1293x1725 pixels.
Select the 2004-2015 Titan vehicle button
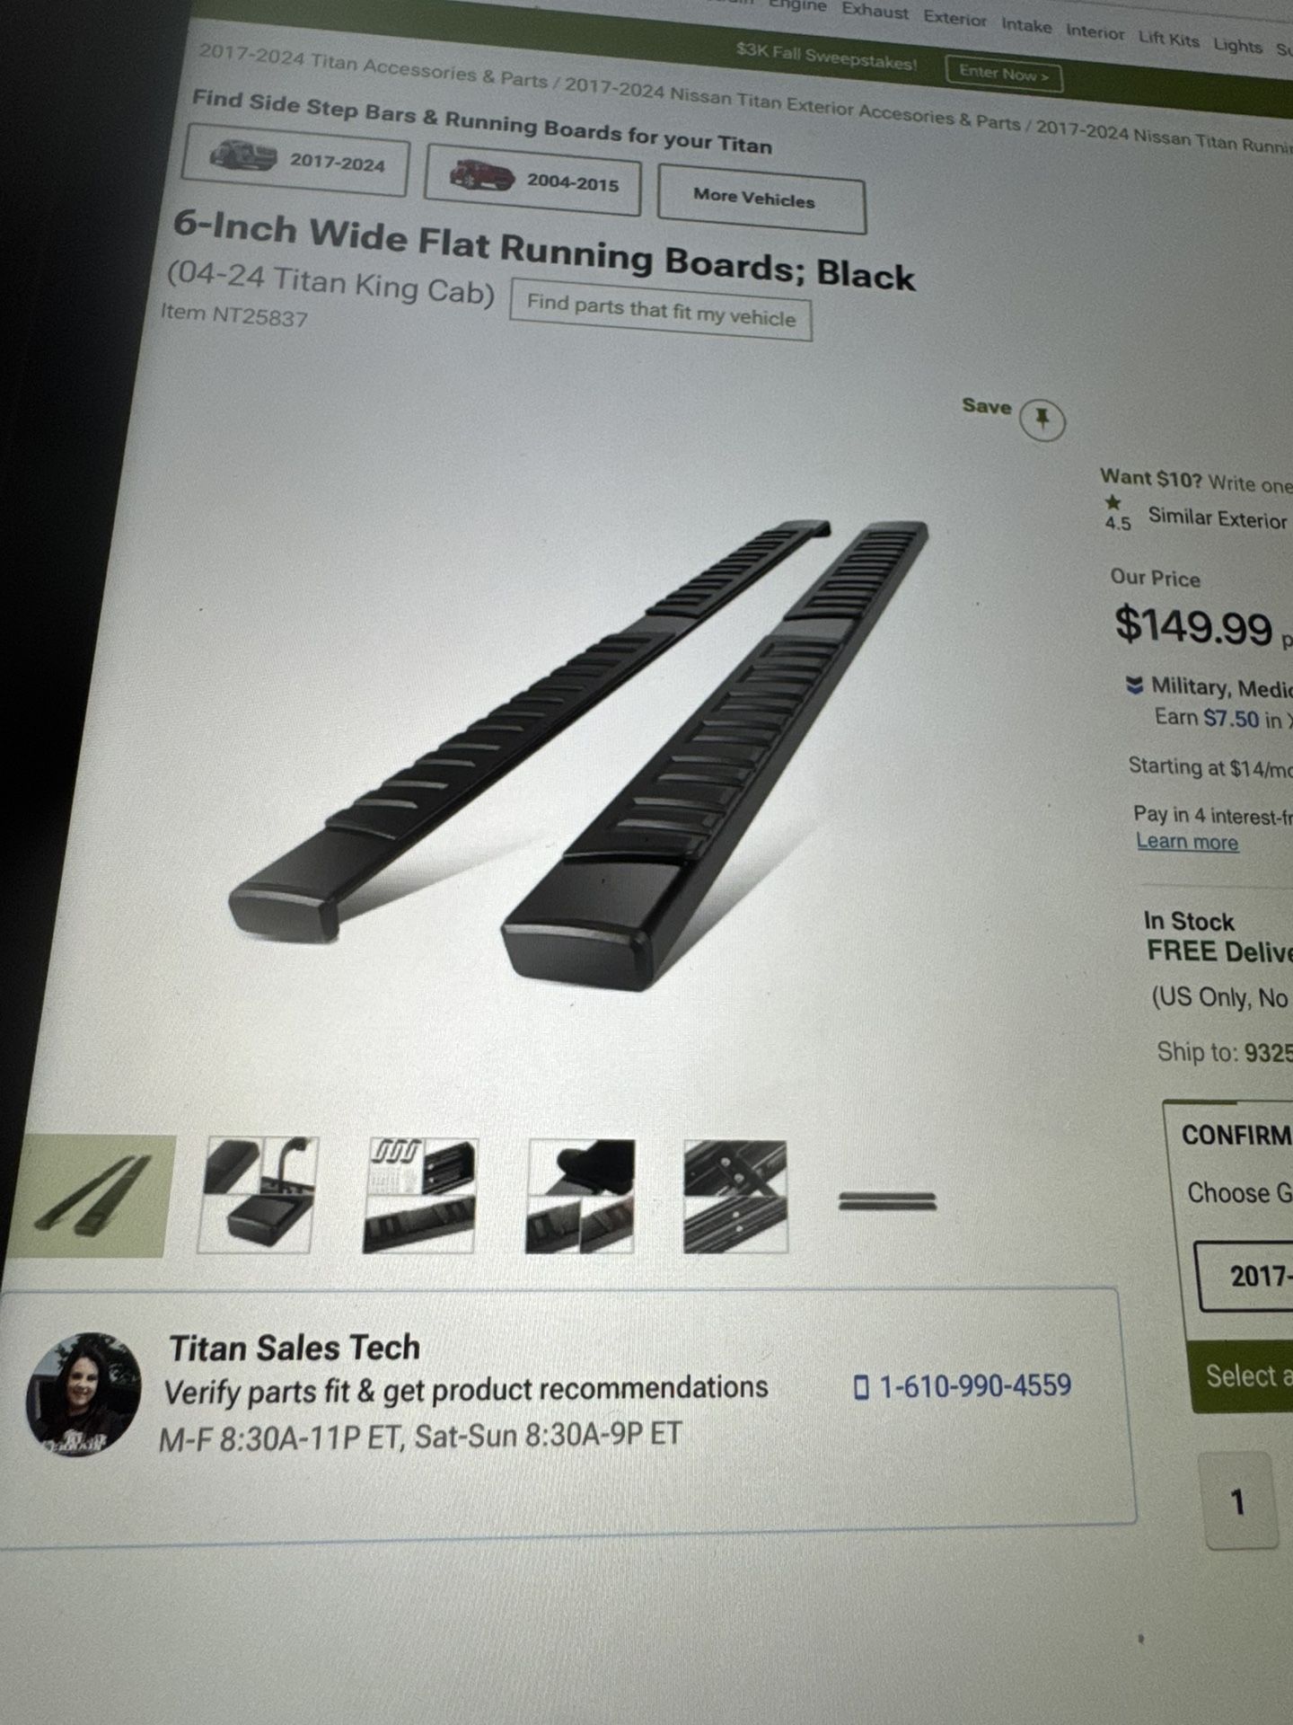tap(532, 181)
